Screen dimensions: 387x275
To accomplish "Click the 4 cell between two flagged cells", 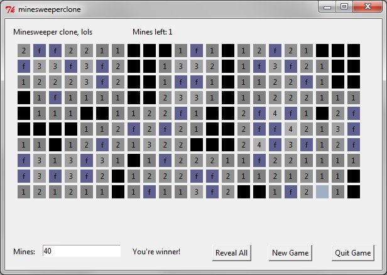I will click(275, 114).
